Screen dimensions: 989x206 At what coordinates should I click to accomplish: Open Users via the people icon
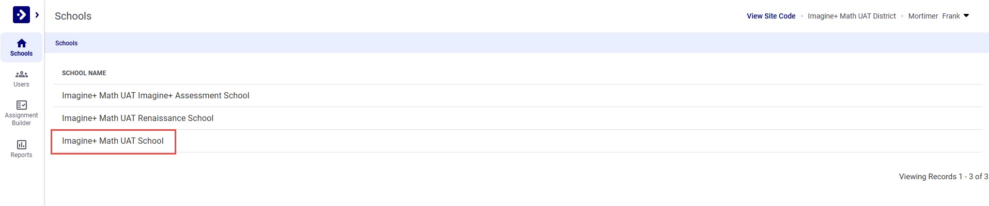tap(21, 75)
